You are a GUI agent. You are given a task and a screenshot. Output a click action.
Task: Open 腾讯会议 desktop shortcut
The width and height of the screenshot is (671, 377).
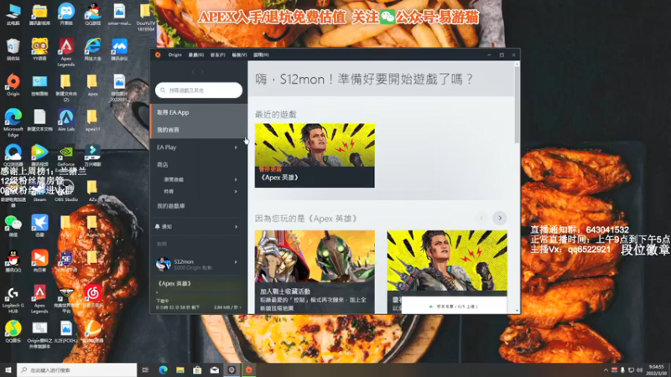pyautogui.click(x=119, y=49)
